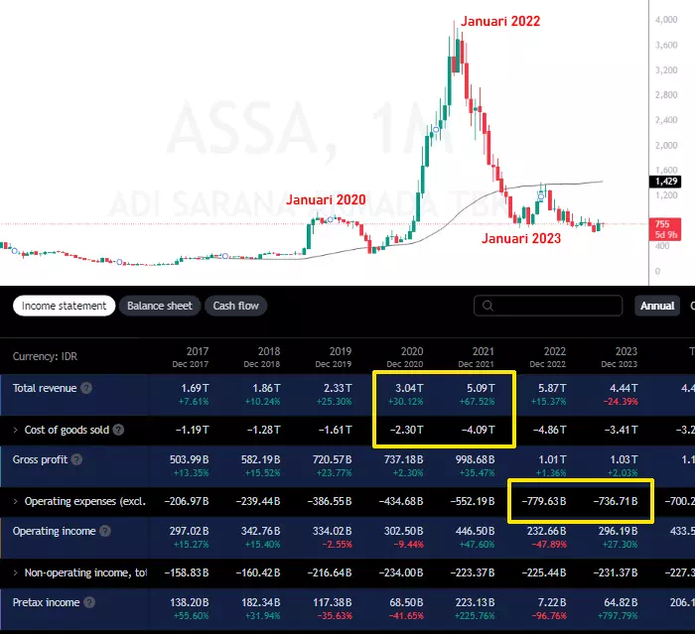
Task: Select the 2017 column header
Action: (x=191, y=357)
